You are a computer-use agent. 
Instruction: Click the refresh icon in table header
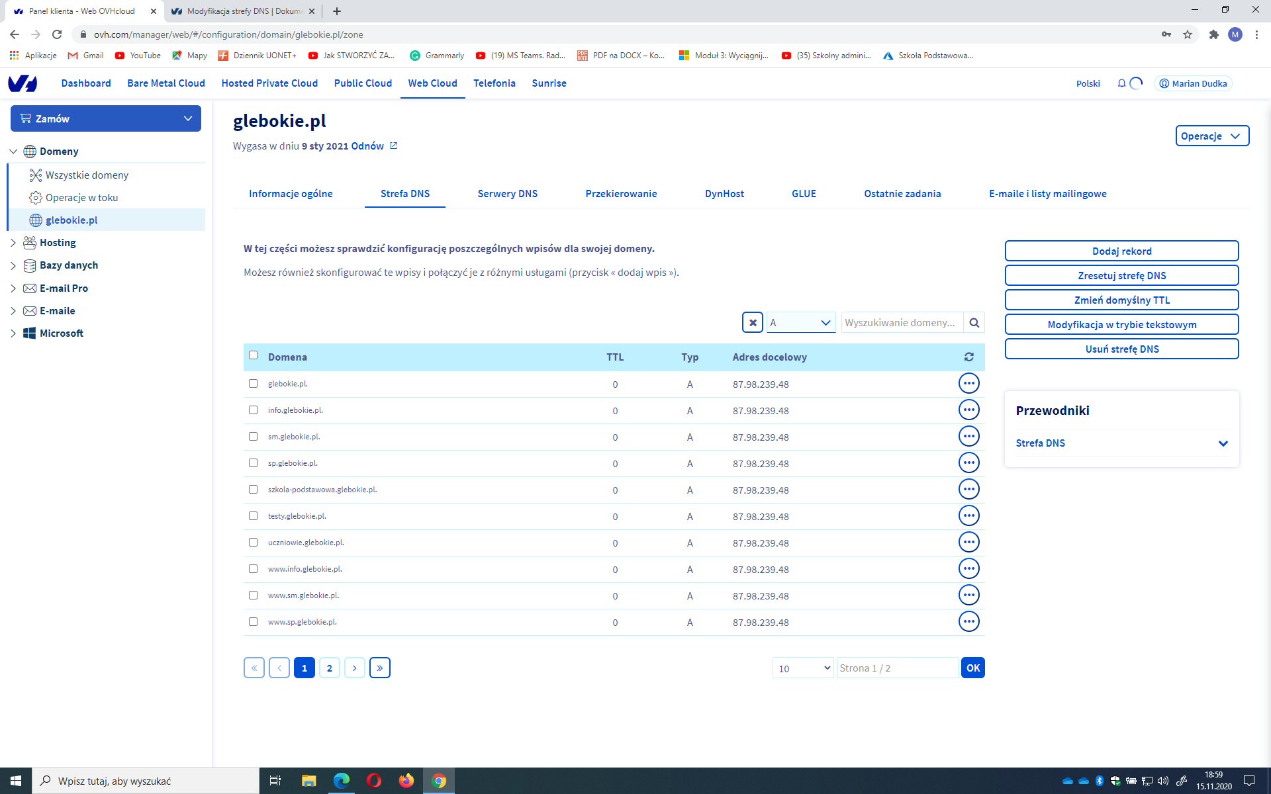(x=968, y=357)
